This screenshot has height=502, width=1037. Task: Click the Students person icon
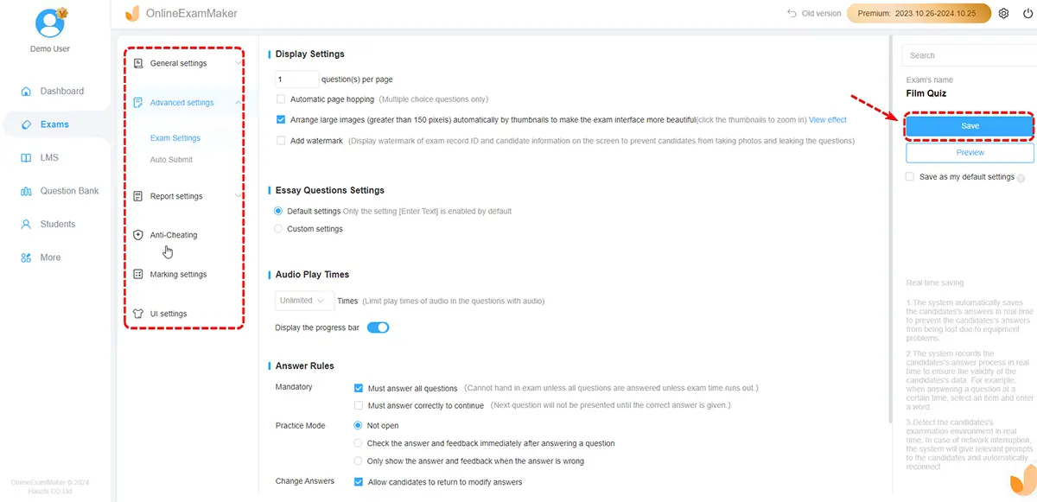click(26, 225)
